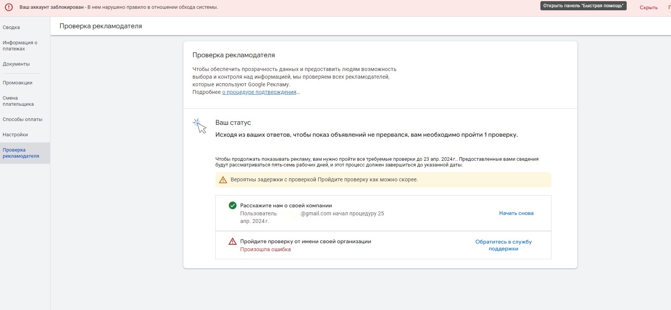Image resolution: width=671 pixels, height=310 pixels.
Task: Select Смена плательщика in sidebar
Action: [x=18, y=101]
